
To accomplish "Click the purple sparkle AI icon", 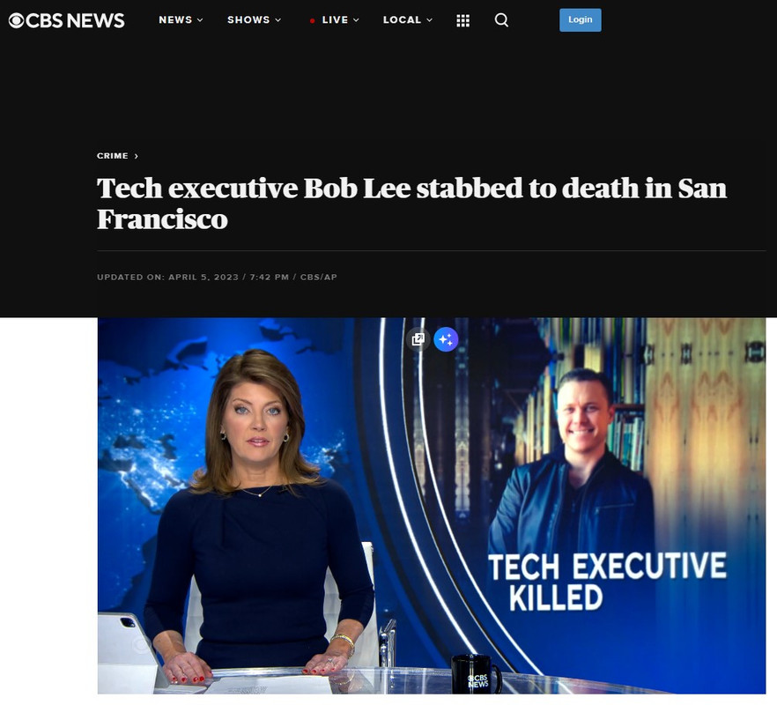I will [x=446, y=339].
